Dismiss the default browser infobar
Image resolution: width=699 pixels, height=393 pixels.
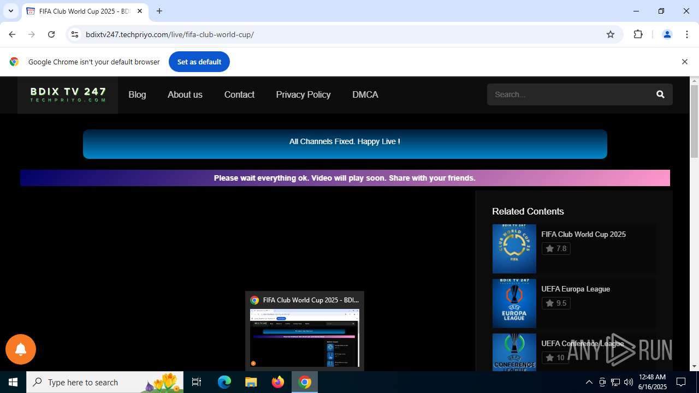[x=684, y=62]
